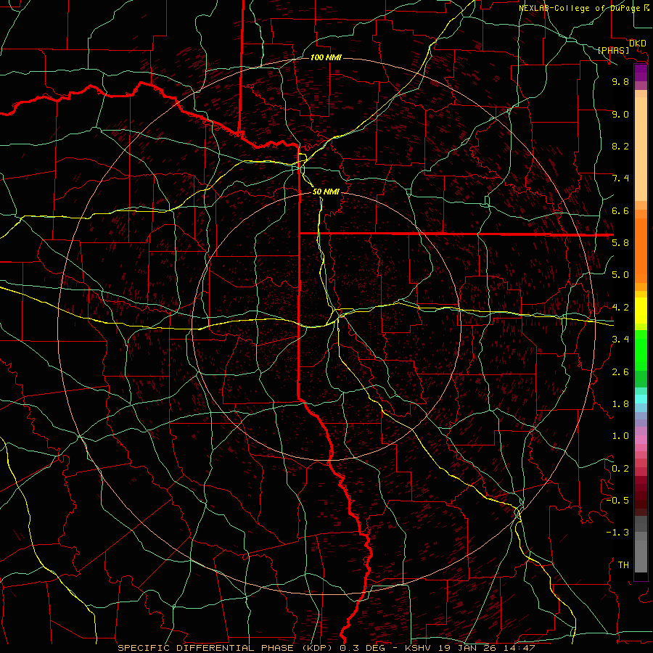Click the 2.6 scale value

click(x=620, y=372)
